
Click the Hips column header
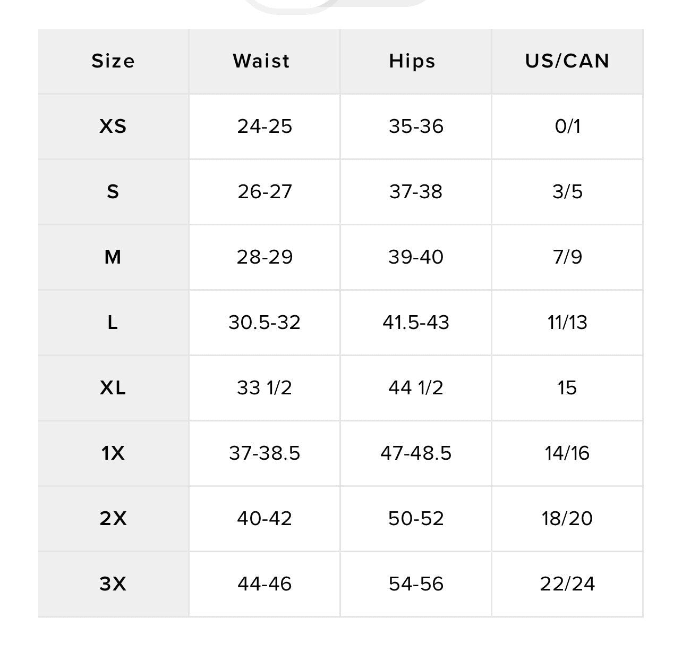click(412, 61)
